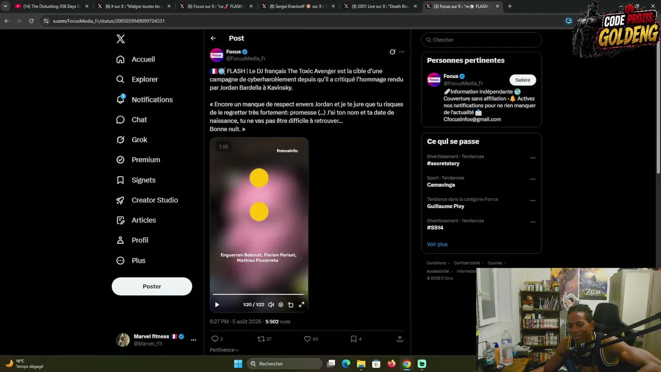The width and height of the screenshot is (661, 372).
Task: Open the Conditions footer link
Action: point(436,263)
